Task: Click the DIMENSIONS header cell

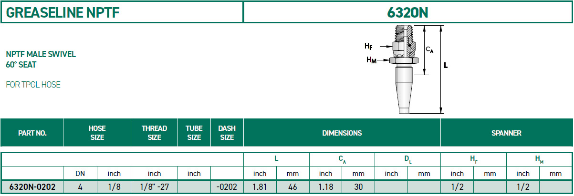Action: [342, 133]
